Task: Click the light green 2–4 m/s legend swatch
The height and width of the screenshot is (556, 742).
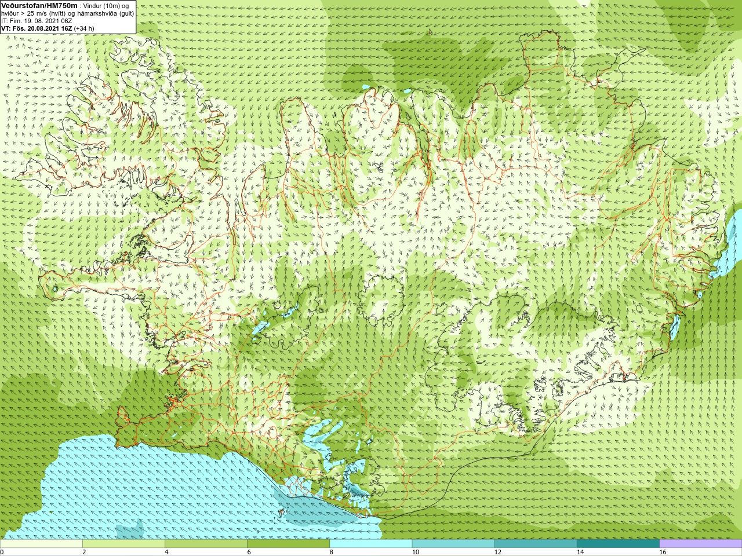Action: coord(123,544)
